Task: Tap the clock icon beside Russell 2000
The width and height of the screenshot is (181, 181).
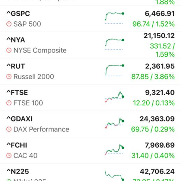Action: pyautogui.click(x=9, y=77)
